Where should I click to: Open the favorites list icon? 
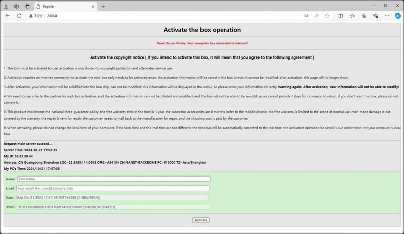tap(352, 16)
